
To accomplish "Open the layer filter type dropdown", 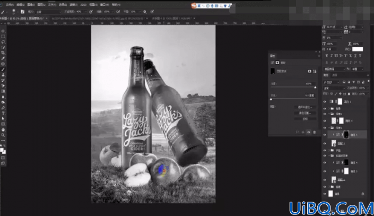I will [x=331, y=82].
